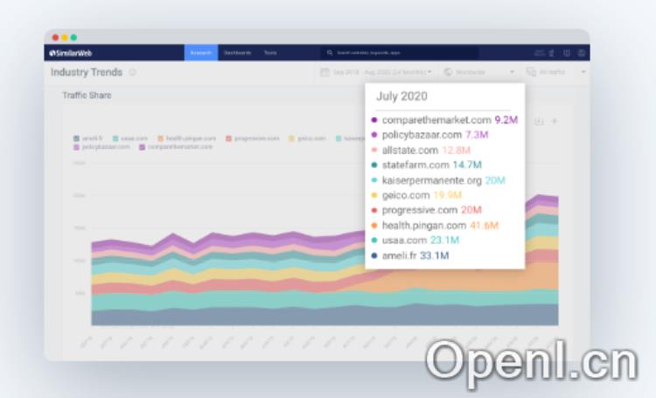Click the plus icon above the chart
This screenshot has width=656, height=398.
click(x=555, y=122)
